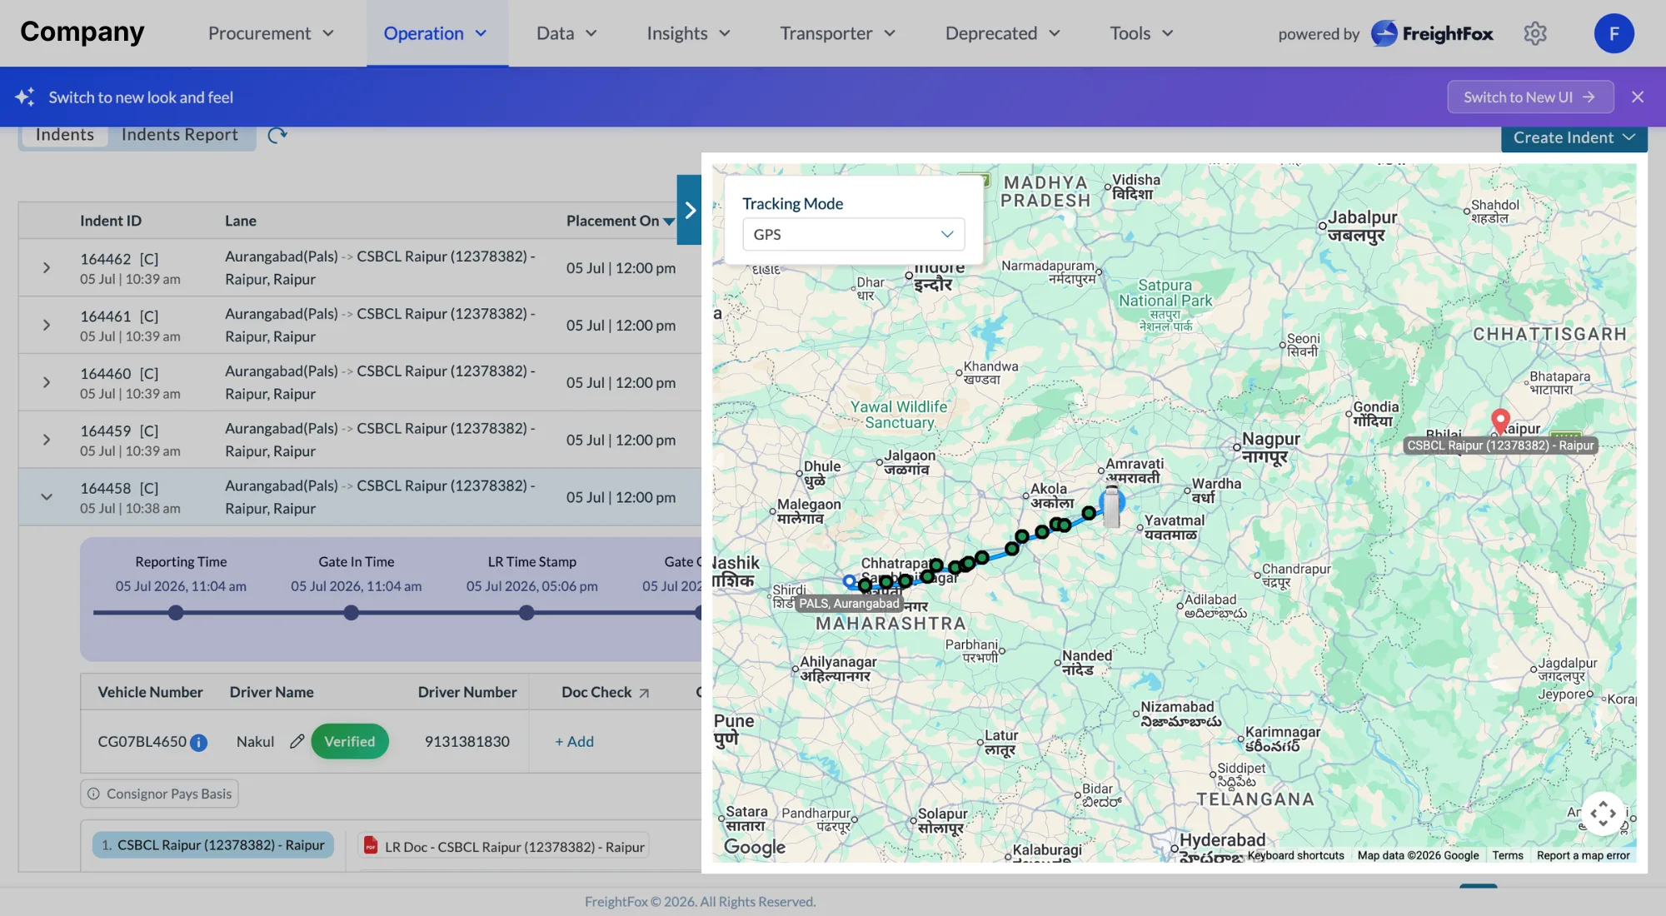Click info icon next to CG07BL4650
The width and height of the screenshot is (1666, 916).
[198, 743]
